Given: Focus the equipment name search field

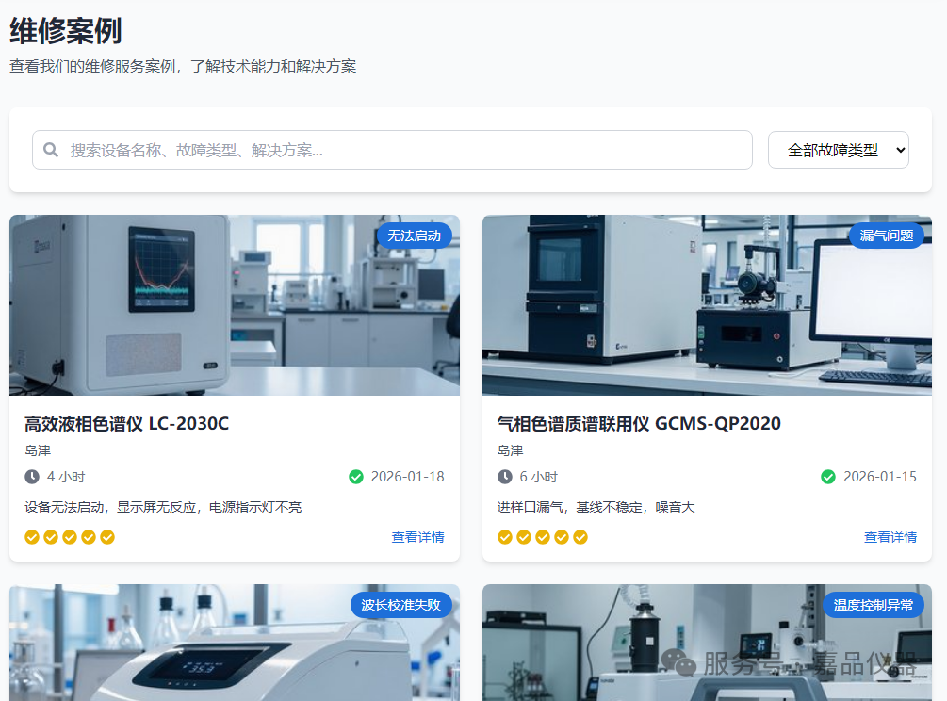Looking at the screenshot, I should [x=392, y=150].
